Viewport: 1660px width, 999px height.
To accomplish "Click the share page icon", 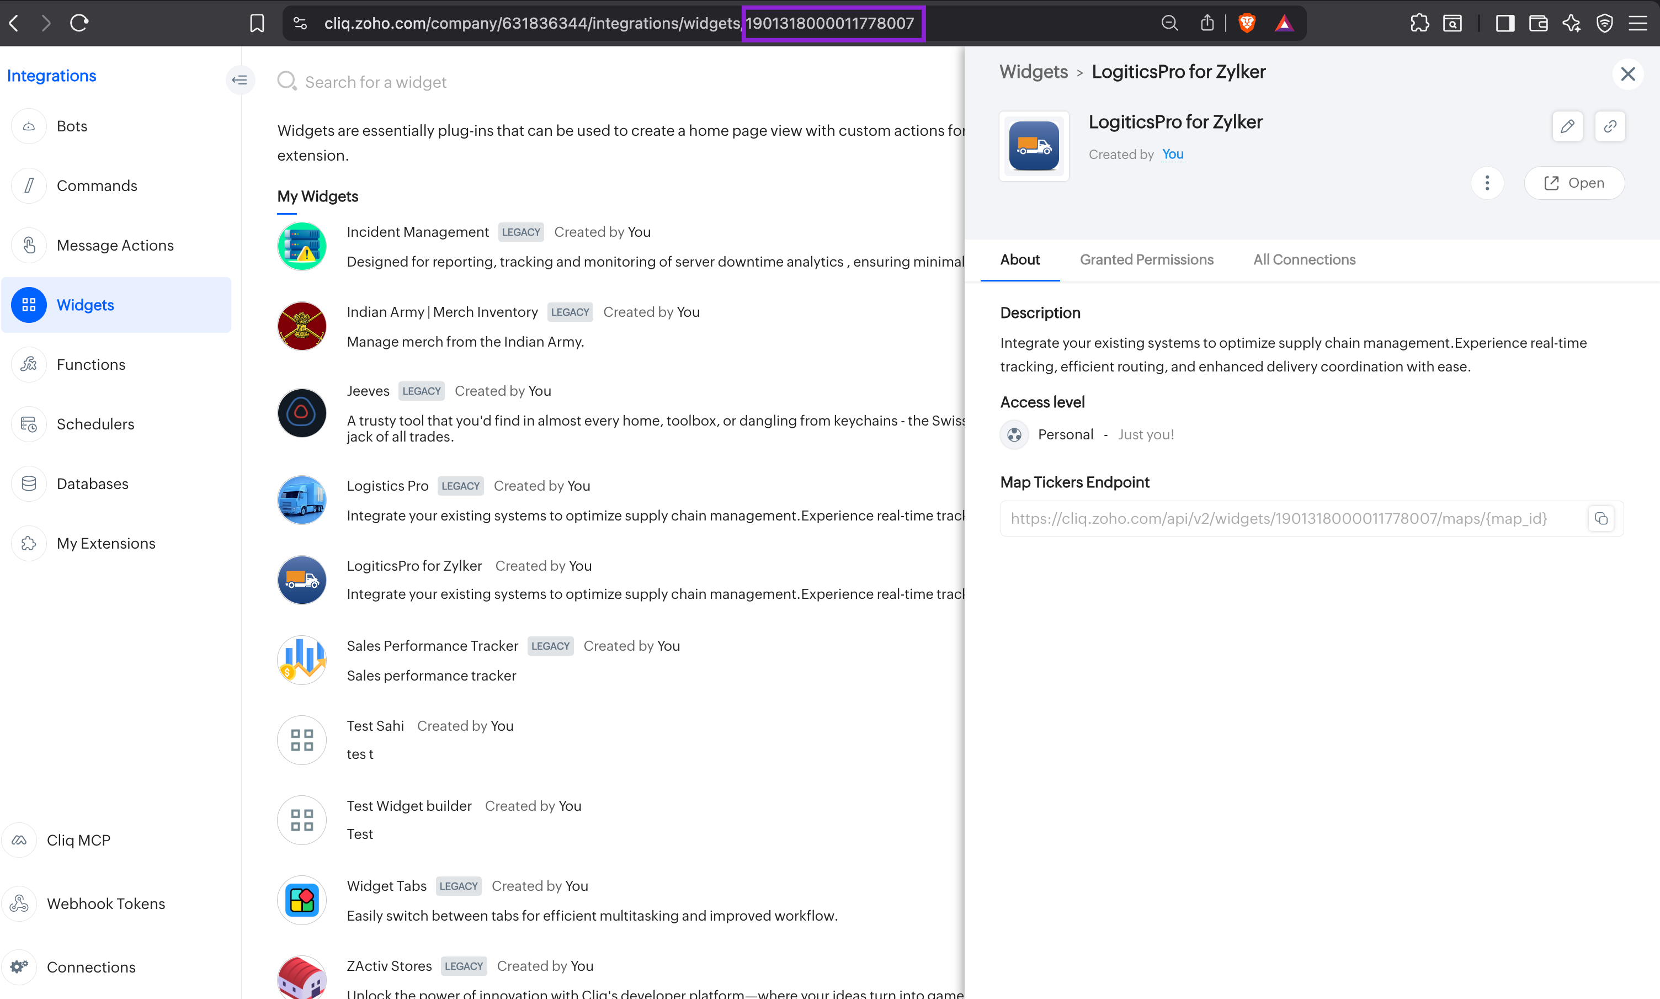I will point(1207,23).
